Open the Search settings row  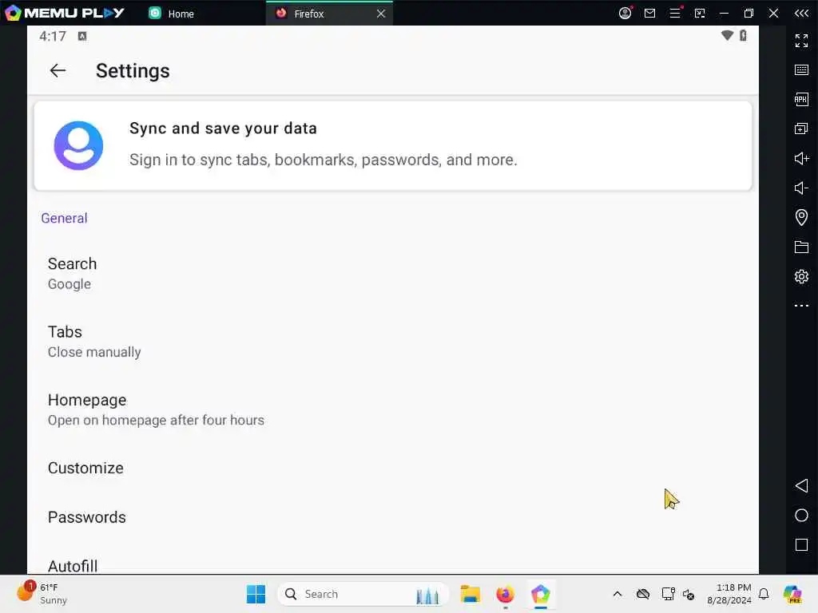[393, 273]
